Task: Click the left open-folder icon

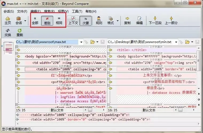Action: pyautogui.click(x=93, y=42)
